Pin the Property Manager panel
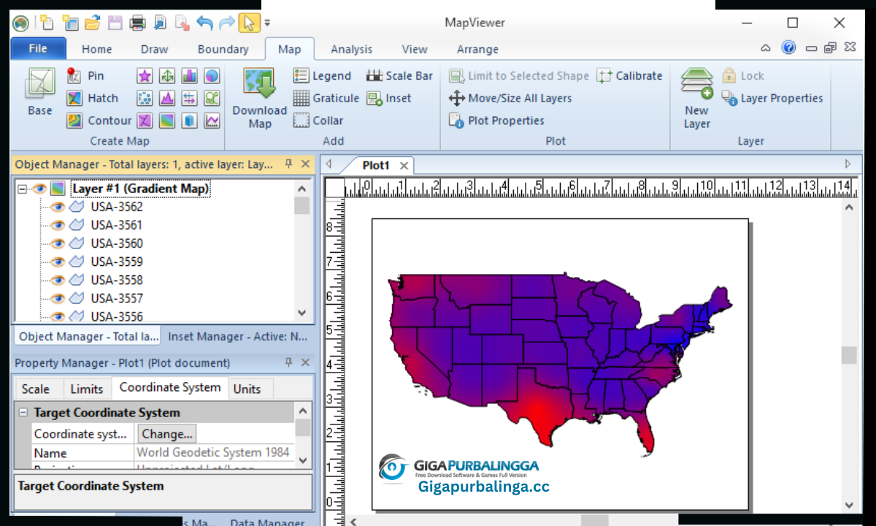This screenshot has width=876, height=526. [x=289, y=362]
